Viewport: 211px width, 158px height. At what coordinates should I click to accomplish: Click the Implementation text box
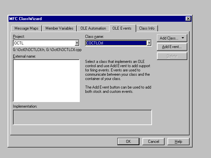tap(82, 117)
